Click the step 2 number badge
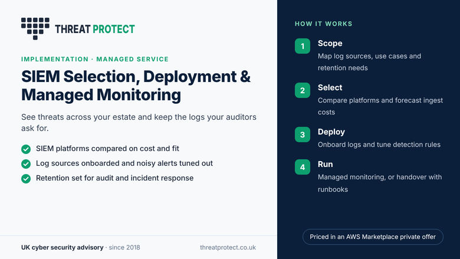 tap(303, 90)
